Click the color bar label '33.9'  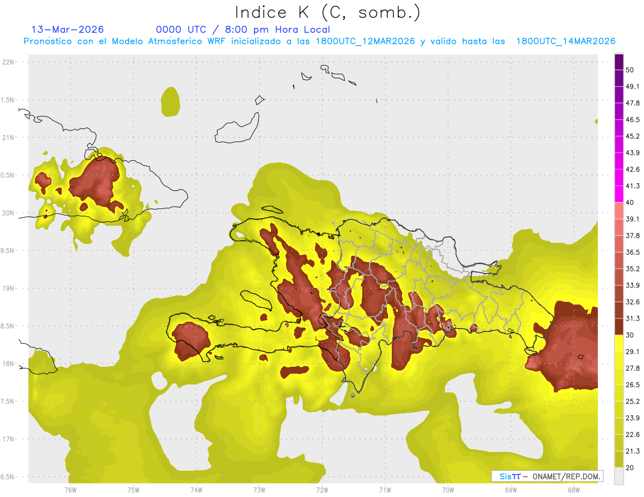coord(633,285)
